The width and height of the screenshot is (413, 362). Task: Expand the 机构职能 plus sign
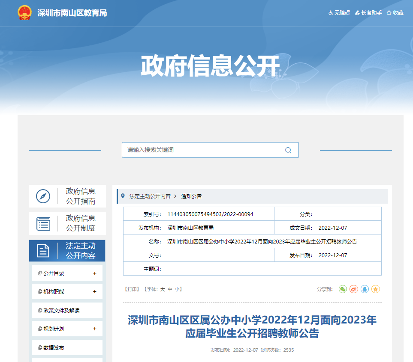point(94,292)
